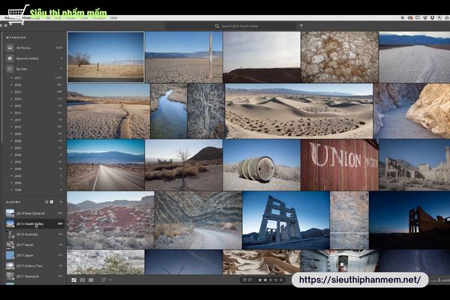
Task: Click the Recently Added clock icon
Action: tap(10, 58)
